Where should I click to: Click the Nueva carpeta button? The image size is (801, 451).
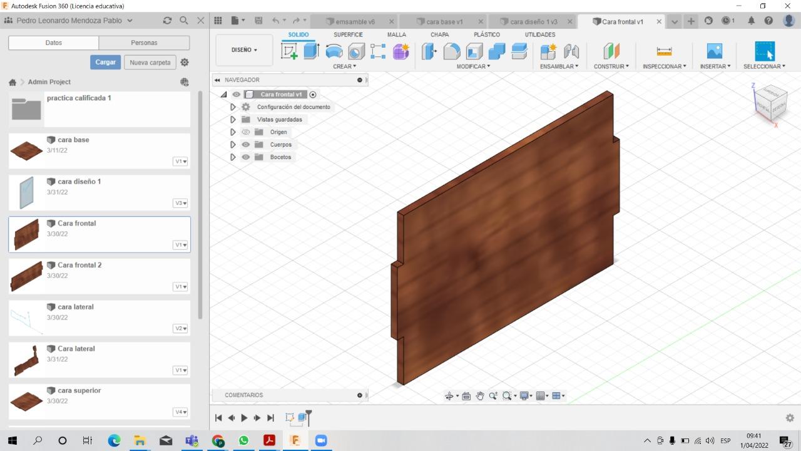point(150,63)
